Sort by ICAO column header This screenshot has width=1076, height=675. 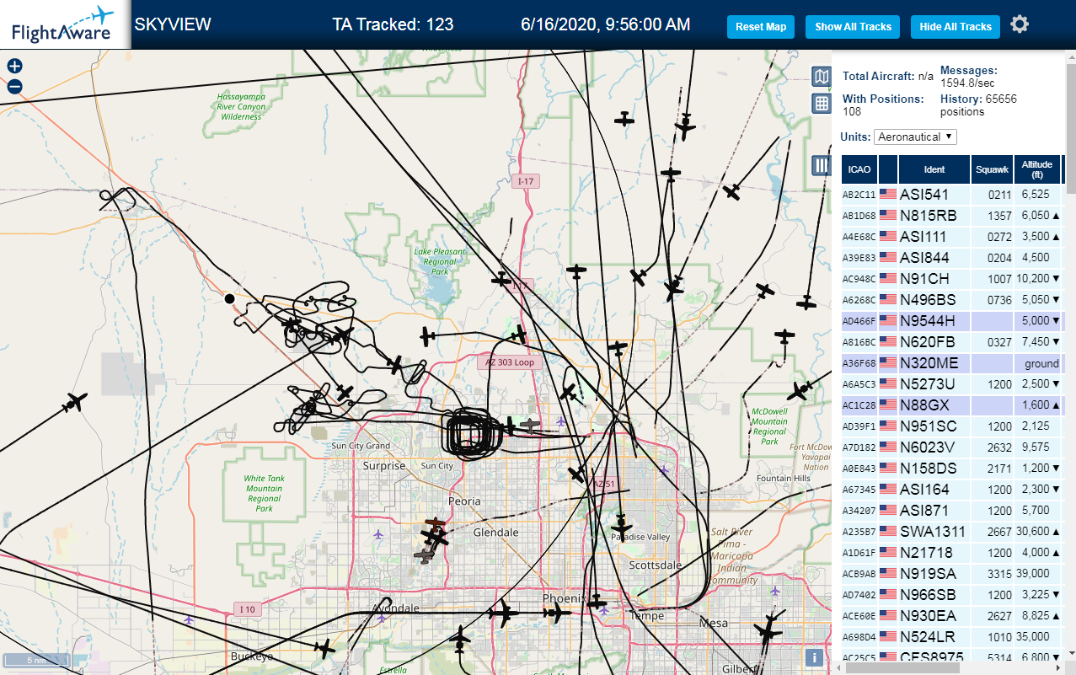pyautogui.click(x=859, y=169)
